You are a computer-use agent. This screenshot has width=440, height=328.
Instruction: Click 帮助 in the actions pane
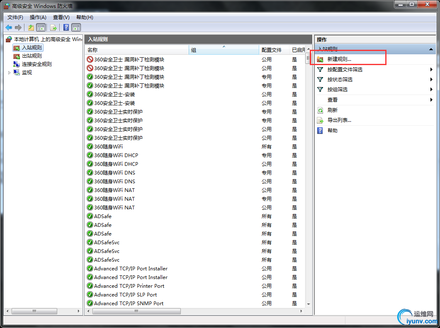[333, 131]
